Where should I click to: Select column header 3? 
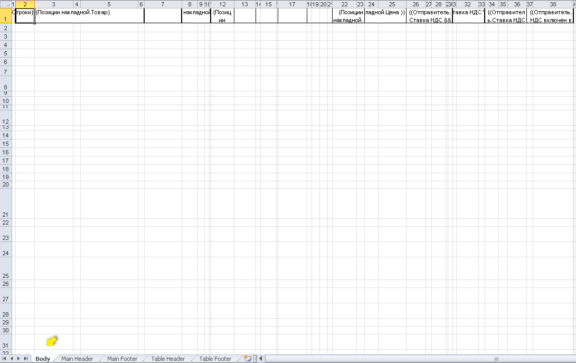tap(54, 4)
